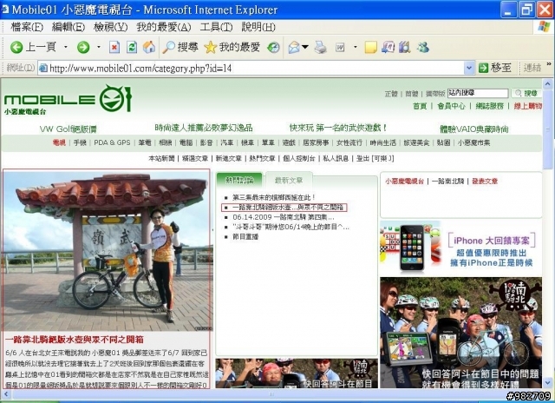Click the Mobile01 logo

point(68,100)
